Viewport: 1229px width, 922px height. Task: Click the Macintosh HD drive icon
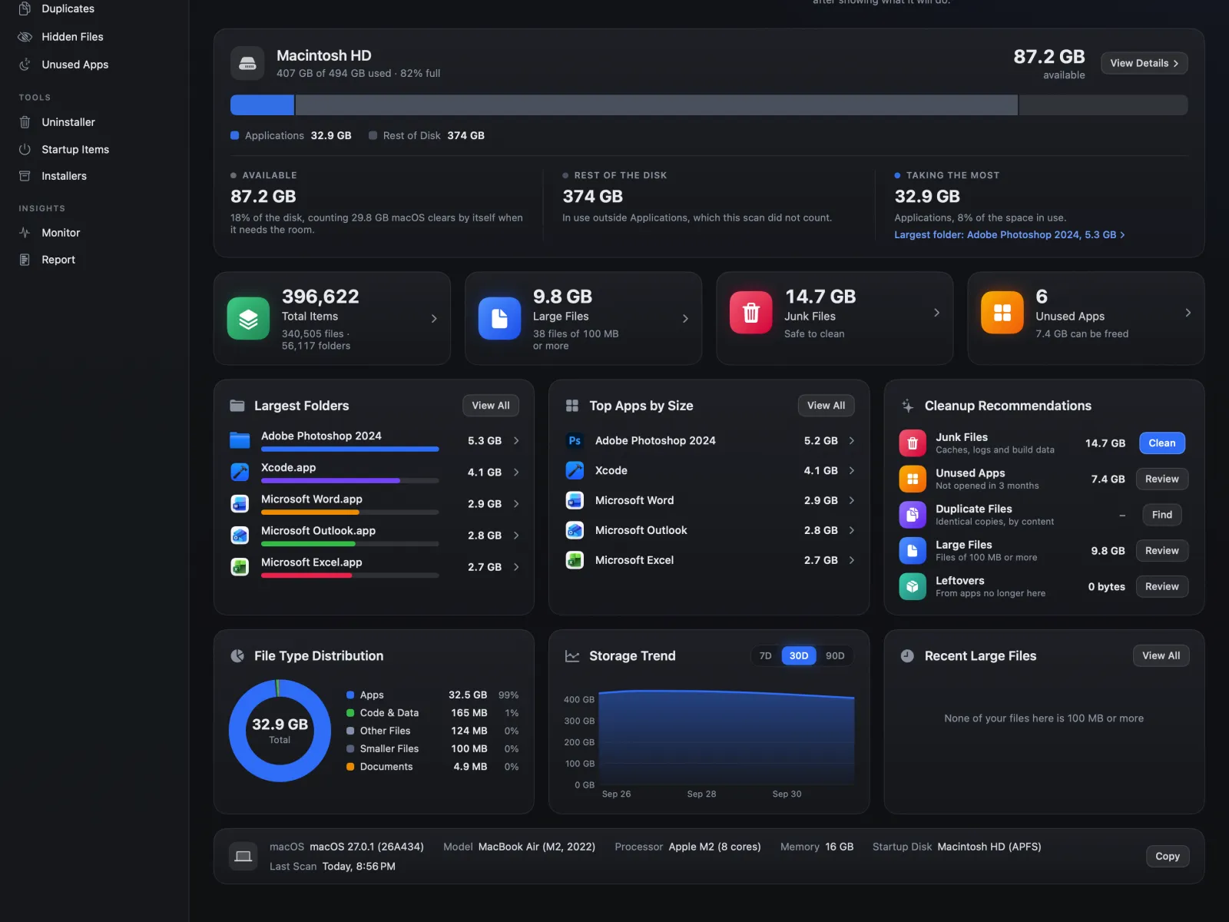click(247, 63)
